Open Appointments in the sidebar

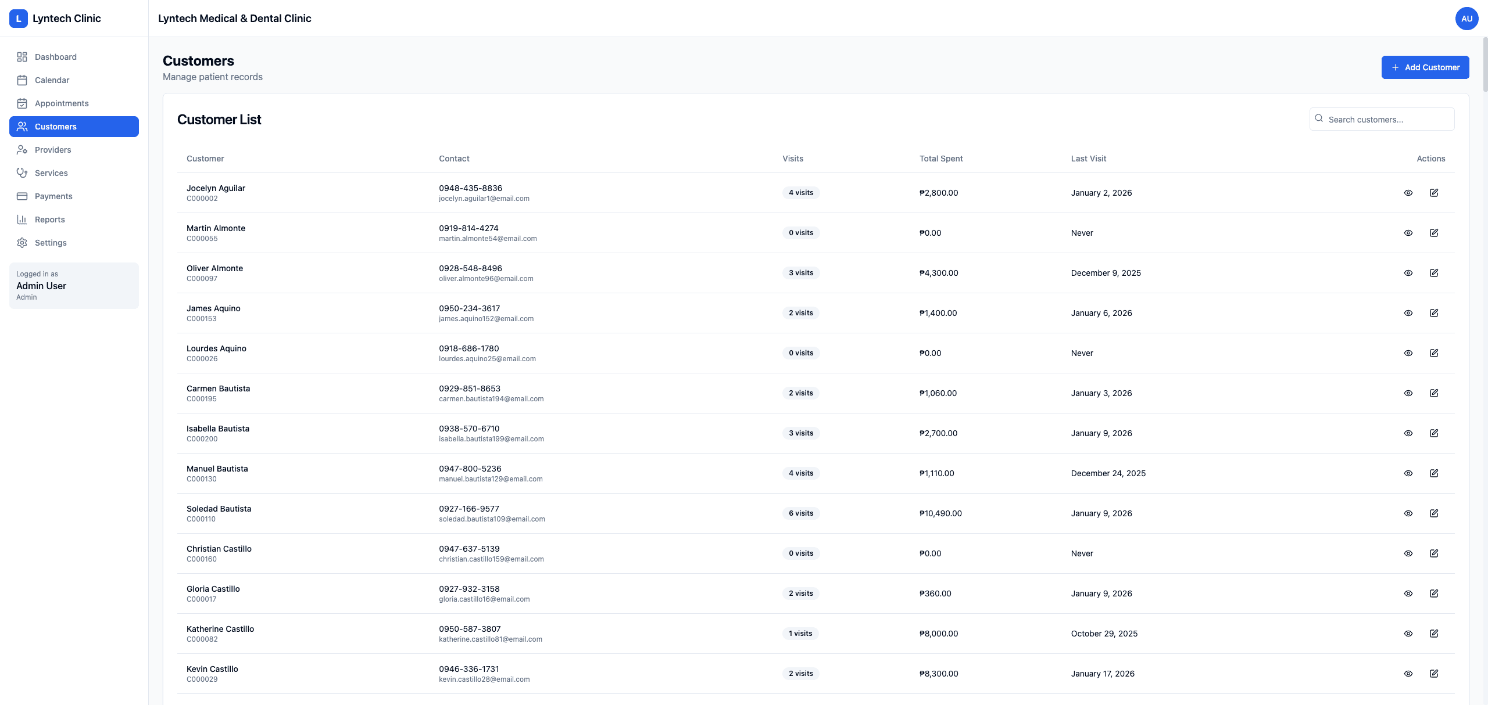74,103
